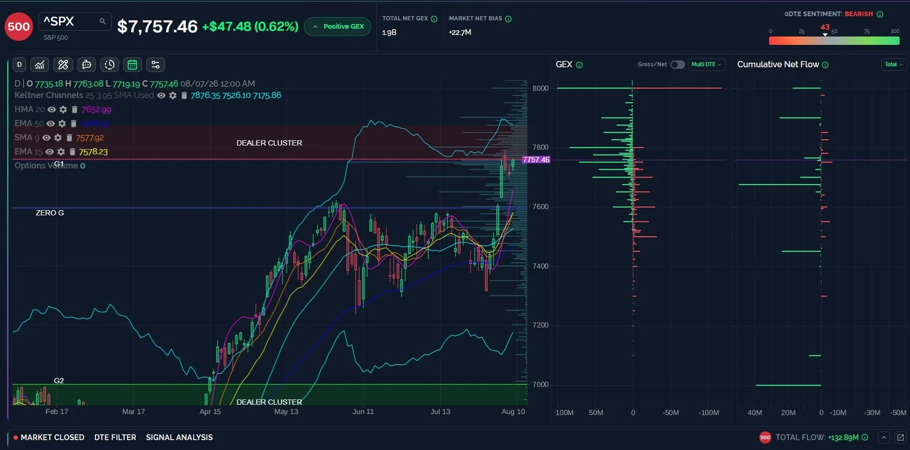Click the upper DEALER CLUSTER zone label
Image resolution: width=910 pixels, height=450 pixels.
269,143
